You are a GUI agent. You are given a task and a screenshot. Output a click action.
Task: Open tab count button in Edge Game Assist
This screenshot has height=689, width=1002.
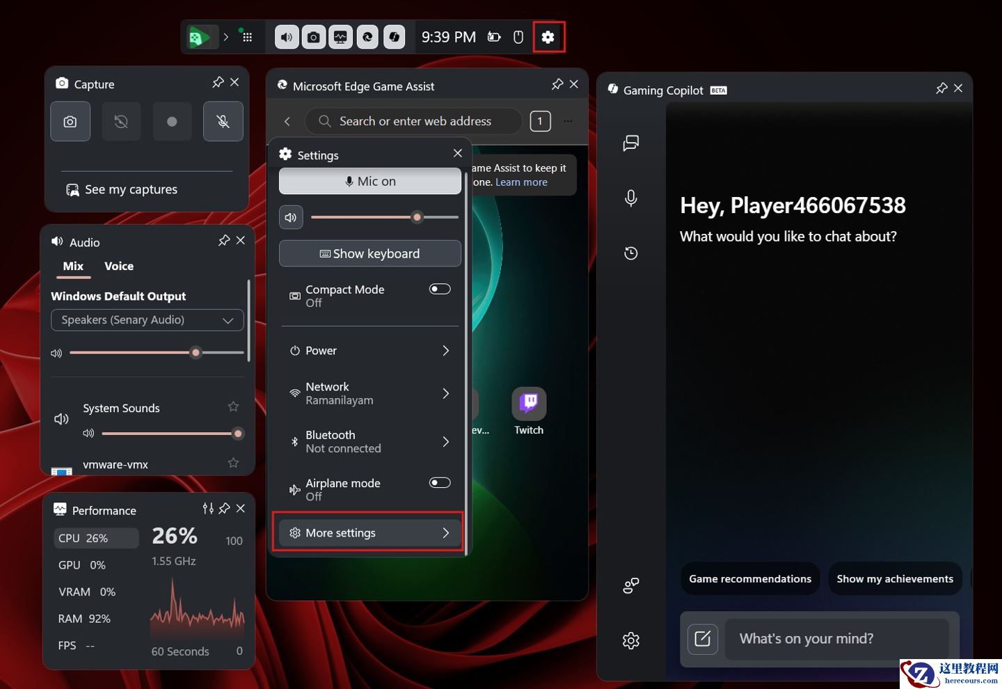coord(540,121)
